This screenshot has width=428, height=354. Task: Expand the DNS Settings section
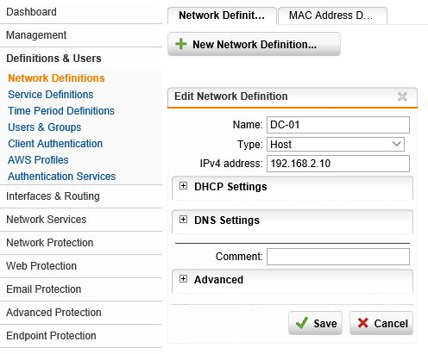[x=183, y=220]
